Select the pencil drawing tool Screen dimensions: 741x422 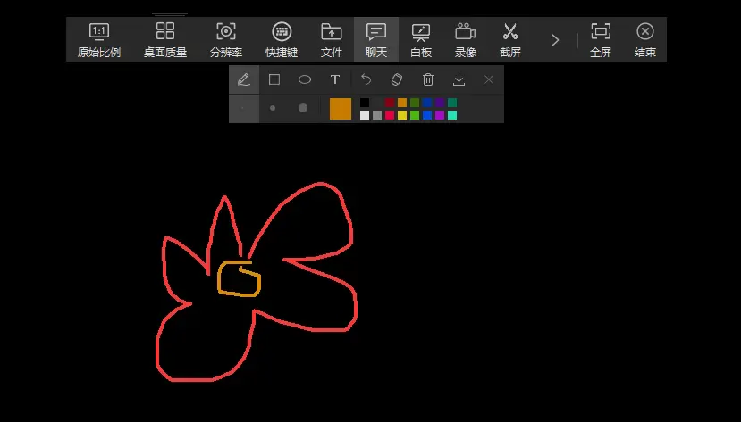pyautogui.click(x=244, y=79)
